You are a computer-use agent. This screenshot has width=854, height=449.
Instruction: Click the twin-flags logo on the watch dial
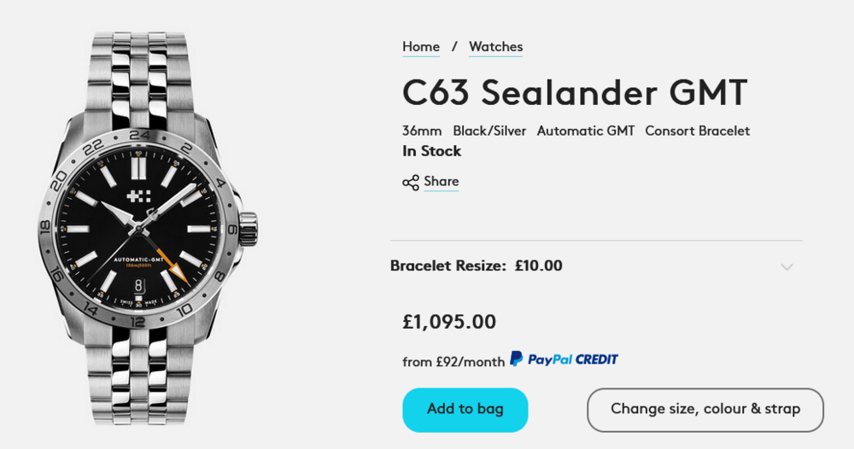click(138, 196)
